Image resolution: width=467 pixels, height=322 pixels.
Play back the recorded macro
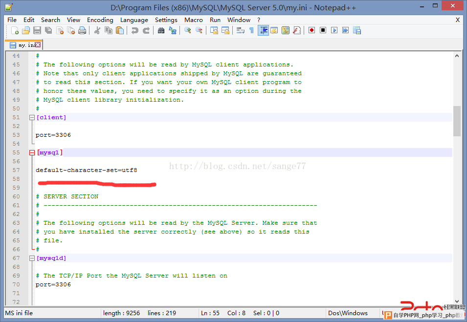(334, 30)
